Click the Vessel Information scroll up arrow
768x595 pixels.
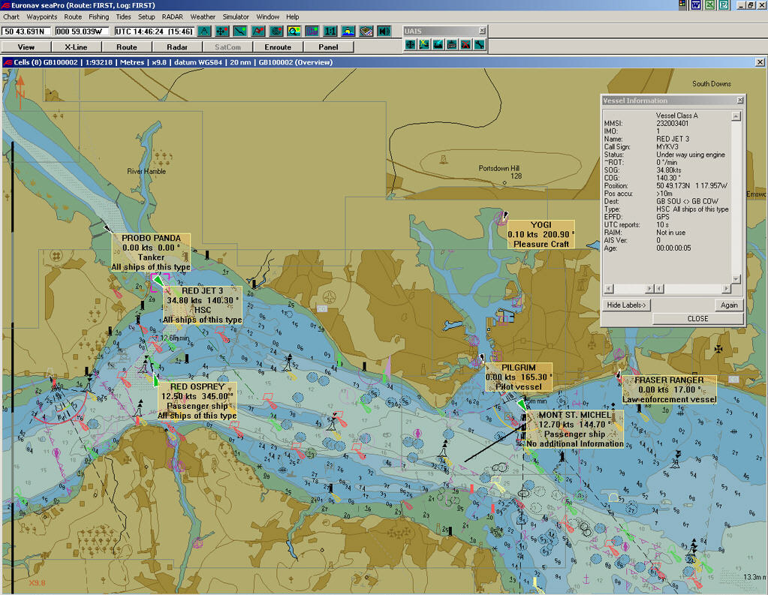point(736,116)
